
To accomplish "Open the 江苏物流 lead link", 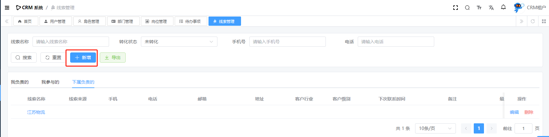I will 36,112.
